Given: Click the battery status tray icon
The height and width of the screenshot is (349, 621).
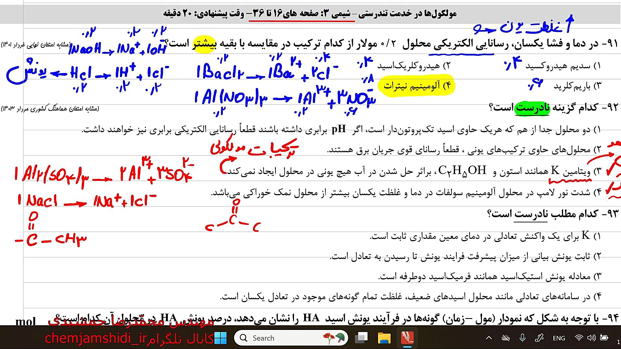Looking at the screenshot, I should pyautogui.click(x=604, y=338).
